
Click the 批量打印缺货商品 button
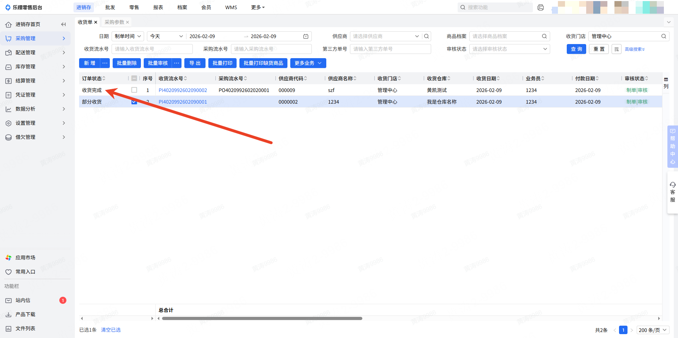(x=263, y=63)
